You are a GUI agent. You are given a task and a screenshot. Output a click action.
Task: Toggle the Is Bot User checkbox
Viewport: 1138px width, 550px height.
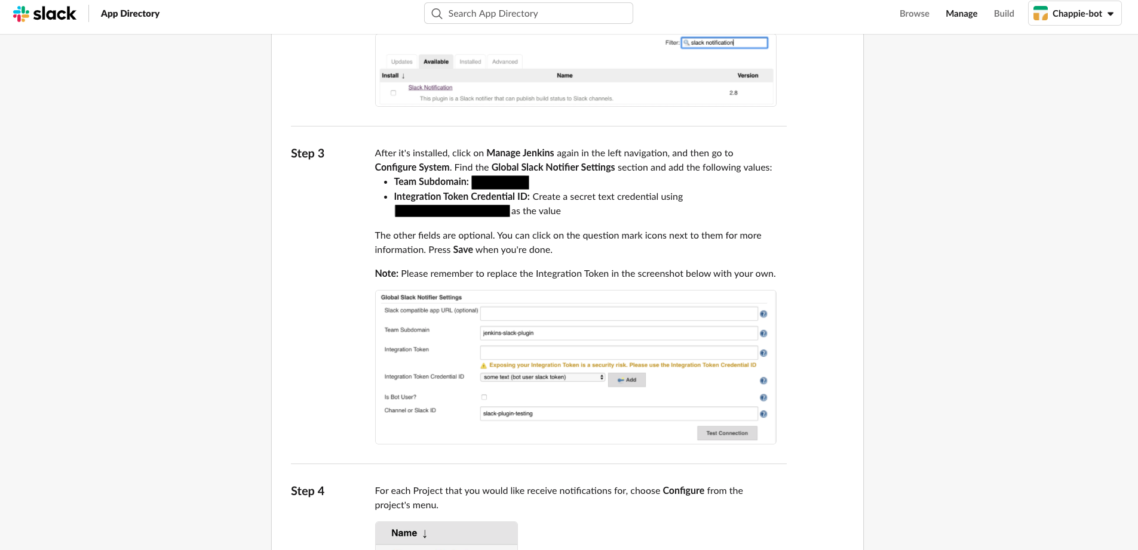pos(484,397)
